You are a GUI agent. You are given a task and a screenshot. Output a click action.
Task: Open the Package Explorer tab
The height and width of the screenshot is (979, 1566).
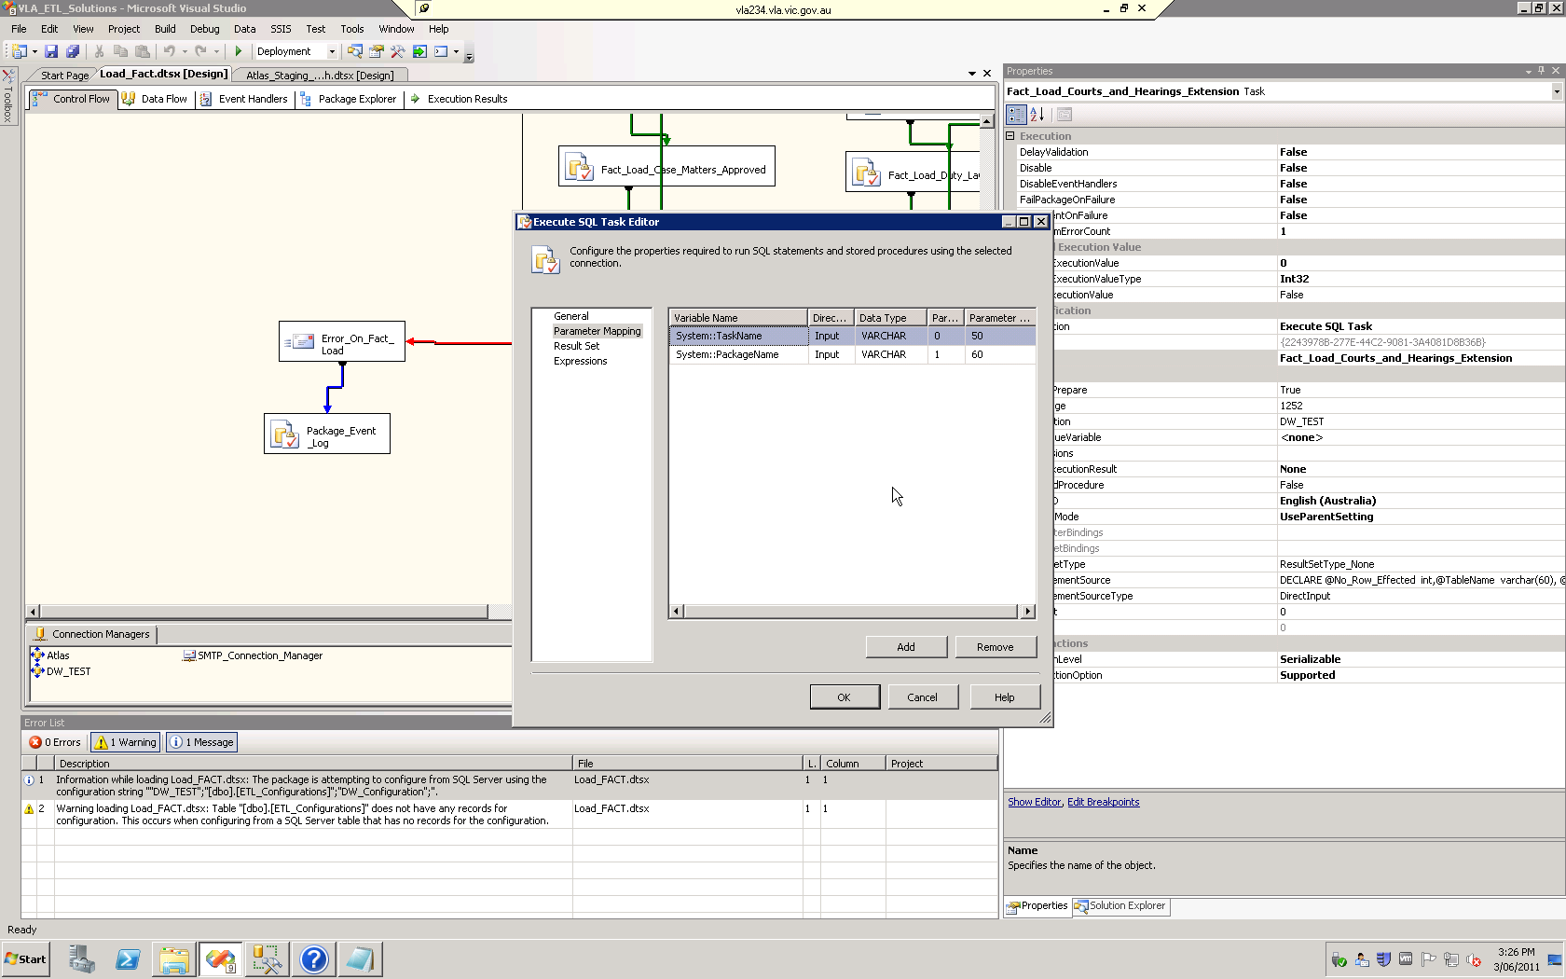349,99
